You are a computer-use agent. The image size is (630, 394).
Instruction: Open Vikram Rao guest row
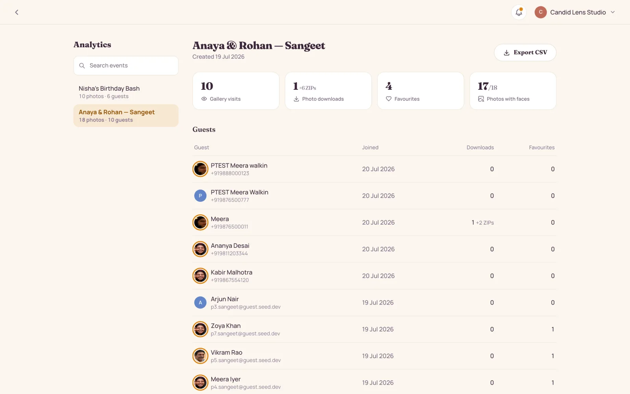374,356
